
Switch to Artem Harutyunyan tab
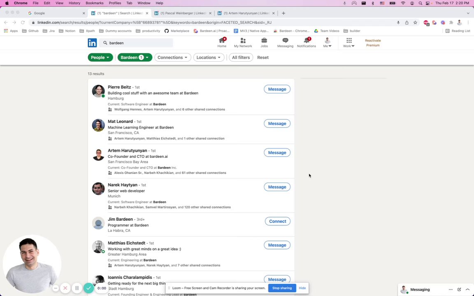click(246, 13)
